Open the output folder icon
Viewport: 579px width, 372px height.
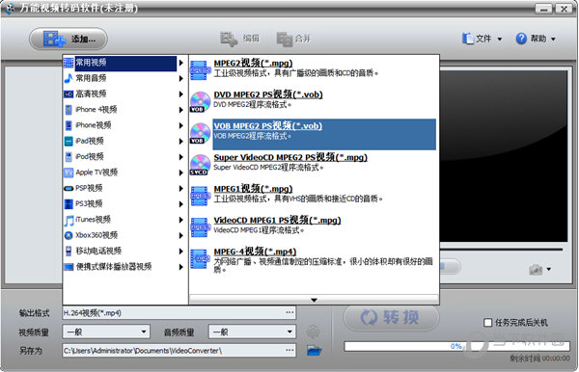(x=314, y=350)
